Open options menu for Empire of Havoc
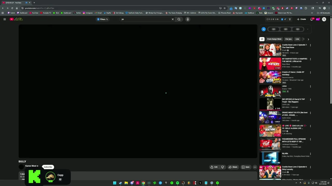The width and height of the screenshot is (332, 186). click(310, 73)
